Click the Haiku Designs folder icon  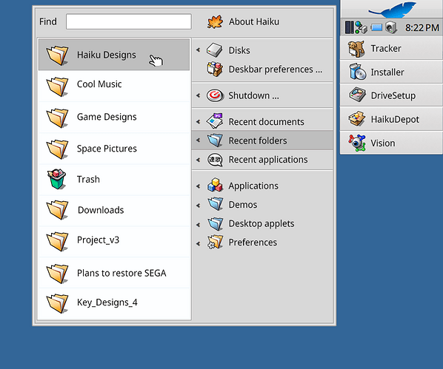[57, 55]
